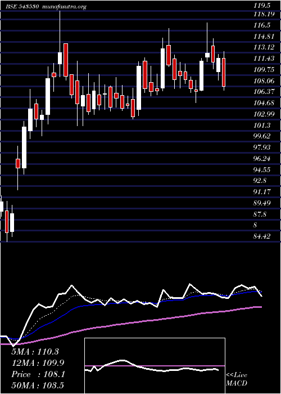
Task: Choose the 102.99 price level label
Action: (264, 114)
